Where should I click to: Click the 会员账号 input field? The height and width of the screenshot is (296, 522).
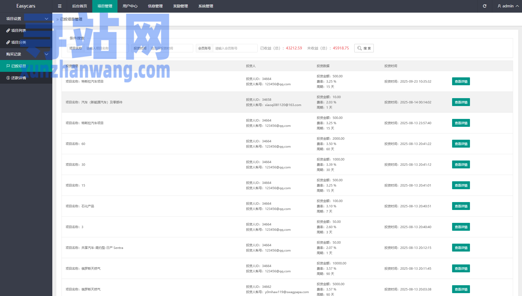[235, 48]
